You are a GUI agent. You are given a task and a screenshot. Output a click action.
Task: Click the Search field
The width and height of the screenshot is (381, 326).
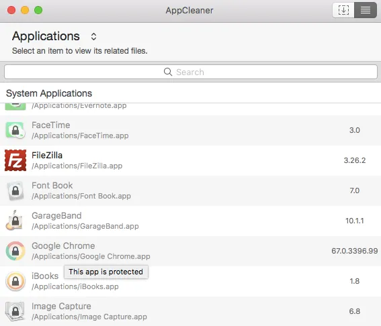pyautogui.click(x=191, y=72)
